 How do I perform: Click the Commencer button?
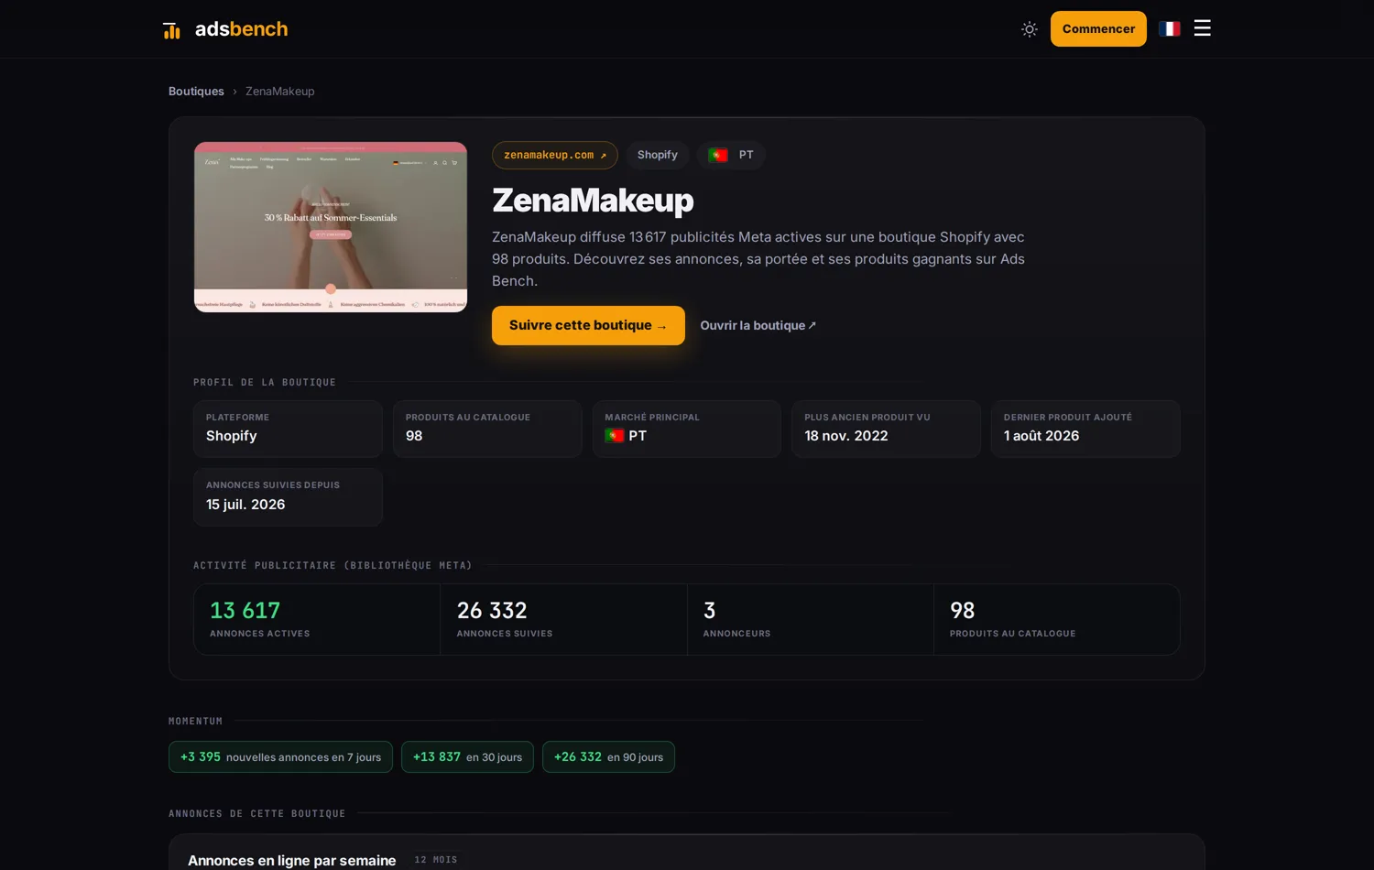[x=1098, y=28]
